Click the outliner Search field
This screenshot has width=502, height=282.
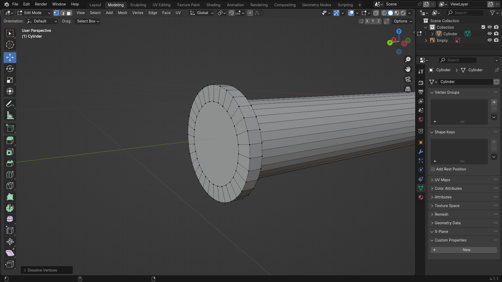point(465,13)
